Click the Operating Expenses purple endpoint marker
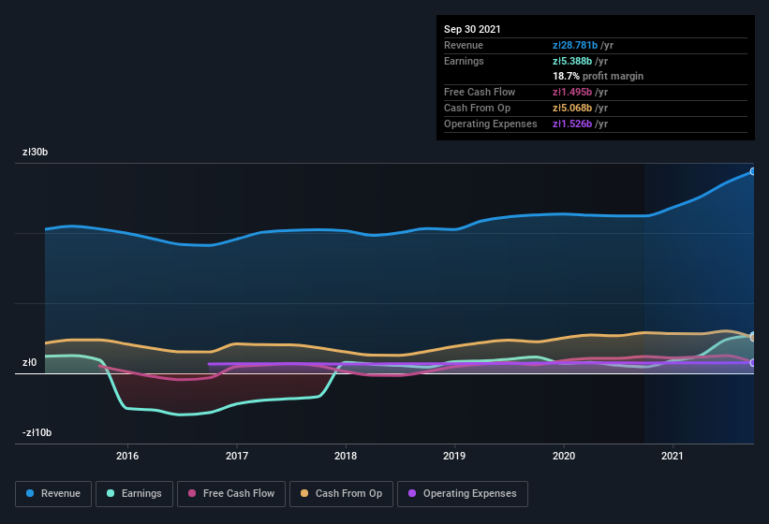Image resolution: width=769 pixels, height=524 pixels. click(x=753, y=363)
